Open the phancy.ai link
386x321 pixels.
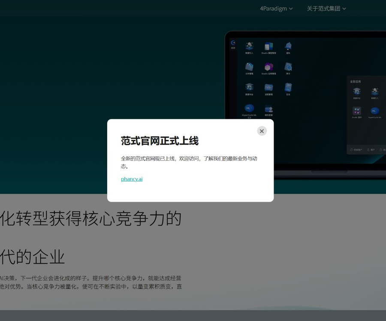click(x=132, y=179)
